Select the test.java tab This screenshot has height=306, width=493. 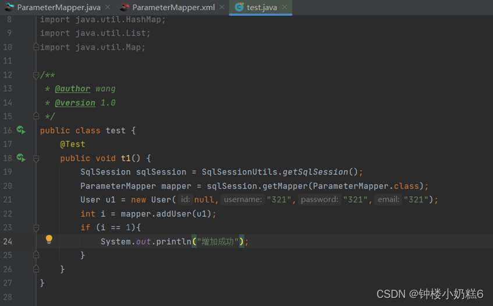click(x=261, y=7)
